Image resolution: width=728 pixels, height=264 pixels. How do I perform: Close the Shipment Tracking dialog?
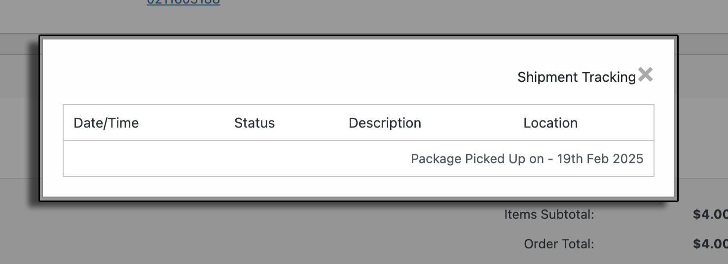coord(645,75)
